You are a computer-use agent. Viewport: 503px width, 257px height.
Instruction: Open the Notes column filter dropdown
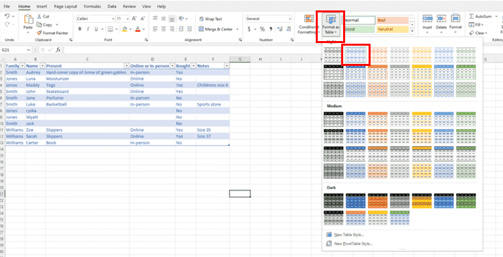coord(227,66)
